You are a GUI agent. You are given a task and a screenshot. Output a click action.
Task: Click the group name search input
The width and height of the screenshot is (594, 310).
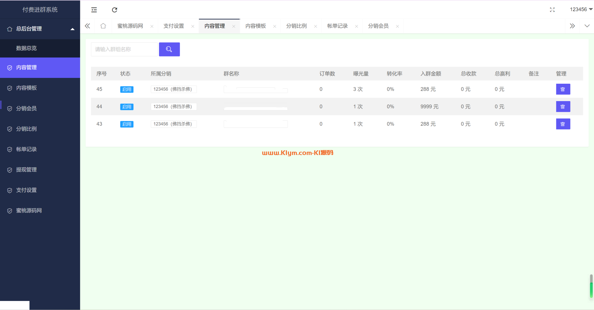coord(124,49)
